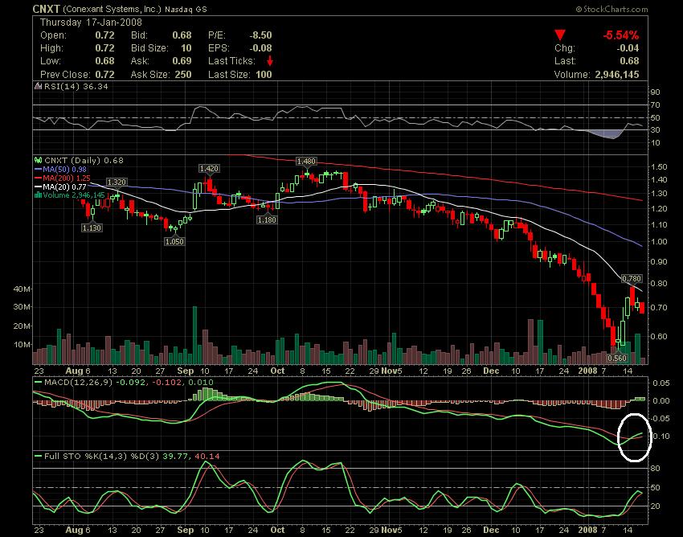
Task: Click the volume bars icon in legend
Action: coord(39,195)
